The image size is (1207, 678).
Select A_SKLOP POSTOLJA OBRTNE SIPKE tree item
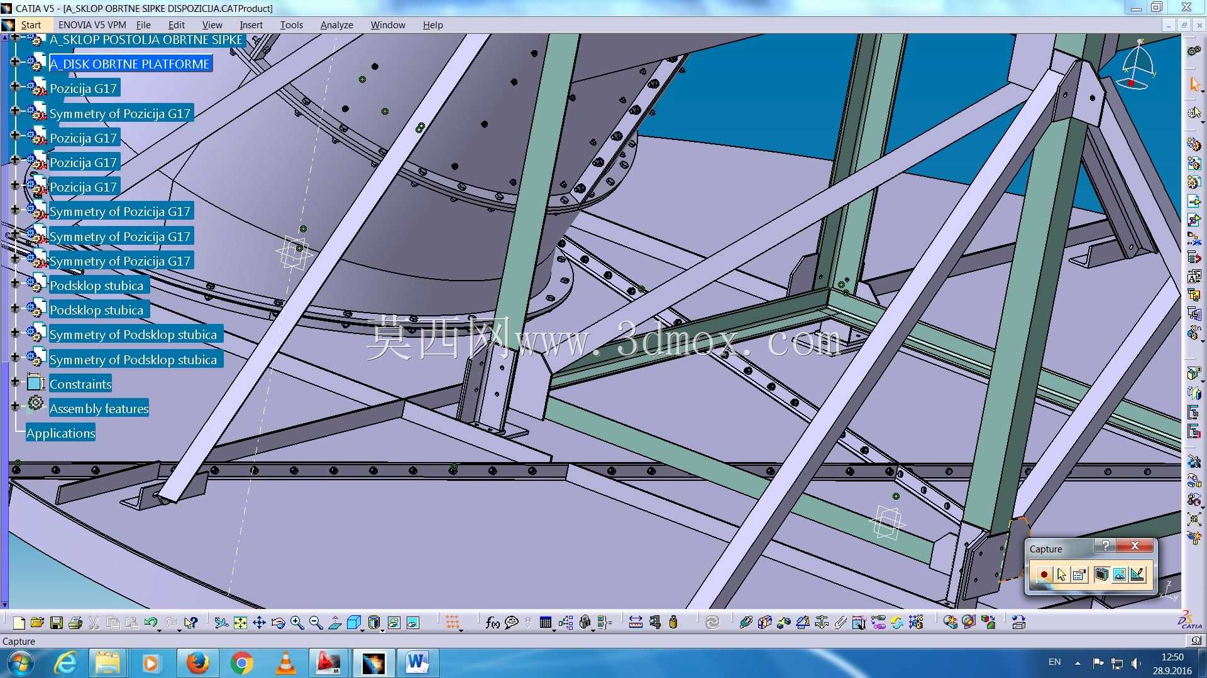146,40
